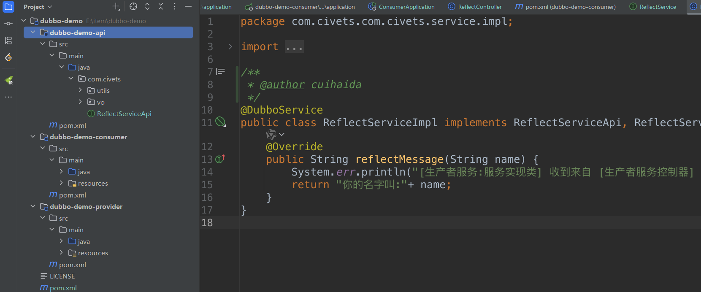Select ReflectServiceApi interface in tree
Viewport: 701px width, 292px height.
119,114
